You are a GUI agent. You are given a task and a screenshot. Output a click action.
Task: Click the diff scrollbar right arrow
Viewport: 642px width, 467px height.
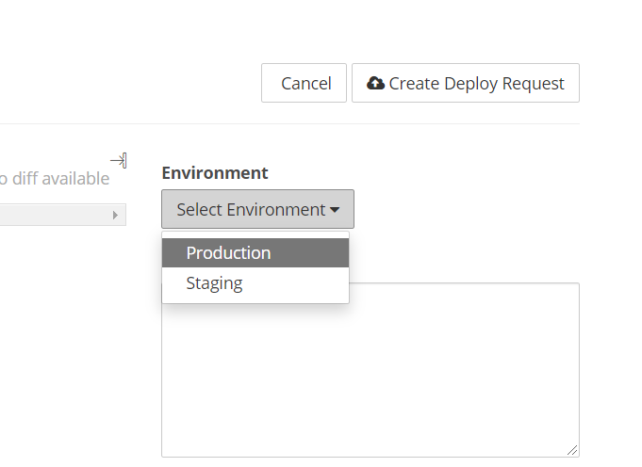point(116,216)
